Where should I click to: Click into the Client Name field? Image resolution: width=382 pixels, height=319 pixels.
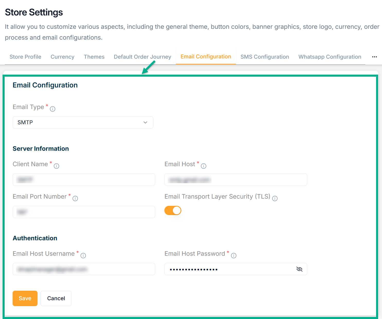(84, 180)
